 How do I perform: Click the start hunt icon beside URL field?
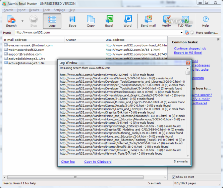(x=187, y=33)
